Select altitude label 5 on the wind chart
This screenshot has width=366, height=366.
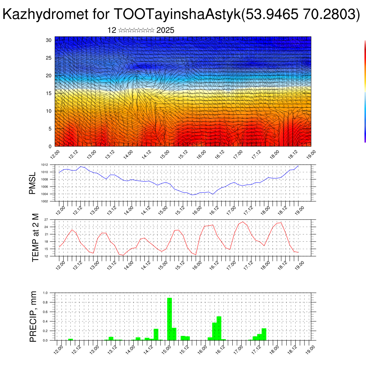50,129
